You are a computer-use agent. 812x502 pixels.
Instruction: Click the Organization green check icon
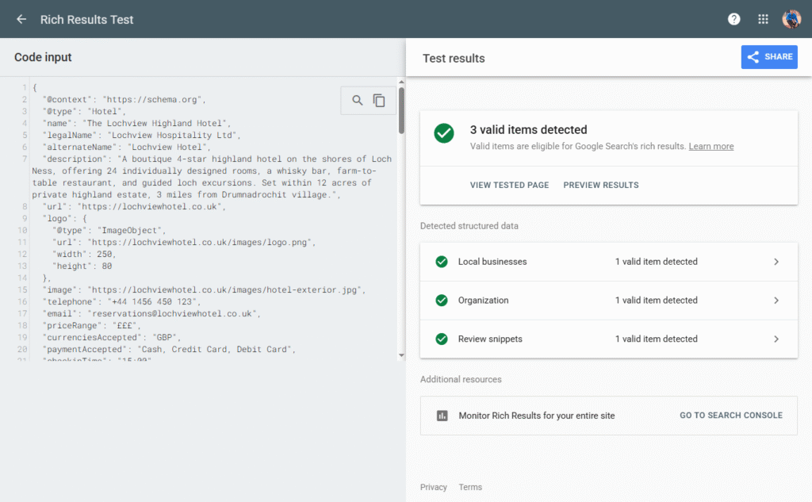[x=442, y=301]
